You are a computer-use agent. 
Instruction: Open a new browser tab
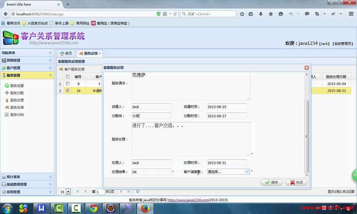pyautogui.click(x=68, y=4)
